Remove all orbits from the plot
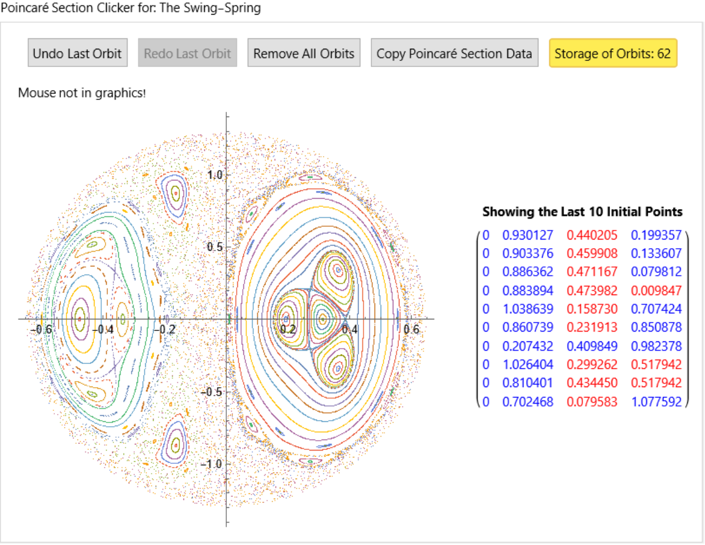The image size is (705, 545). tap(304, 54)
